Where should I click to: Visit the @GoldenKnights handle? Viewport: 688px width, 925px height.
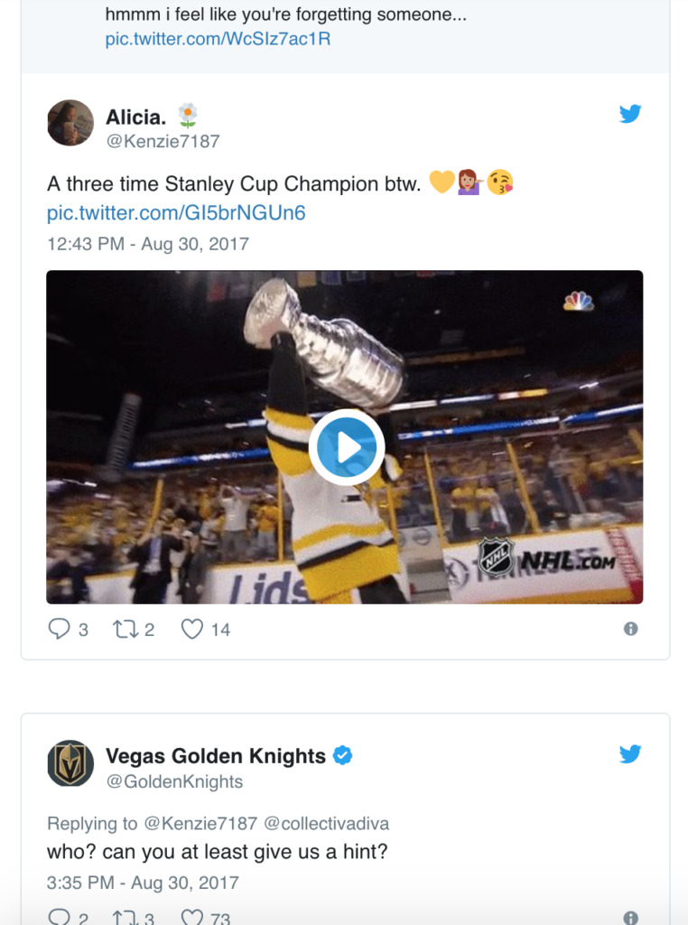[x=174, y=781]
